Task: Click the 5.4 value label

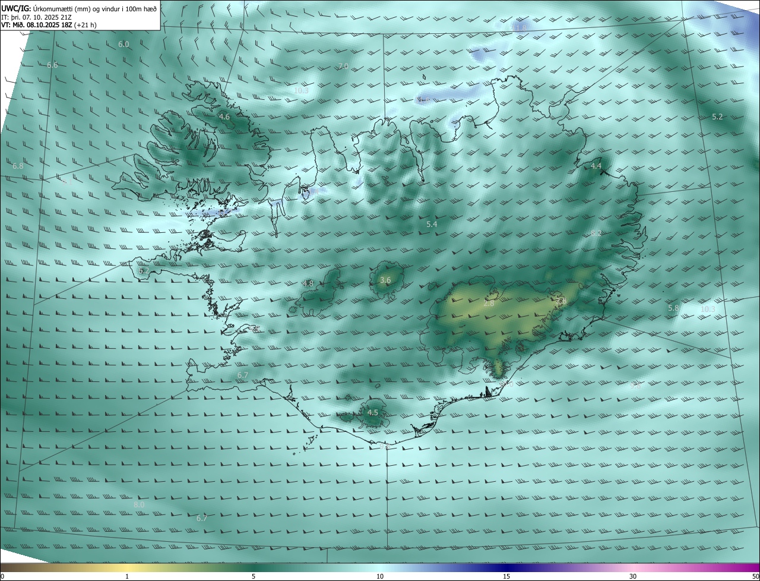Action: click(432, 225)
